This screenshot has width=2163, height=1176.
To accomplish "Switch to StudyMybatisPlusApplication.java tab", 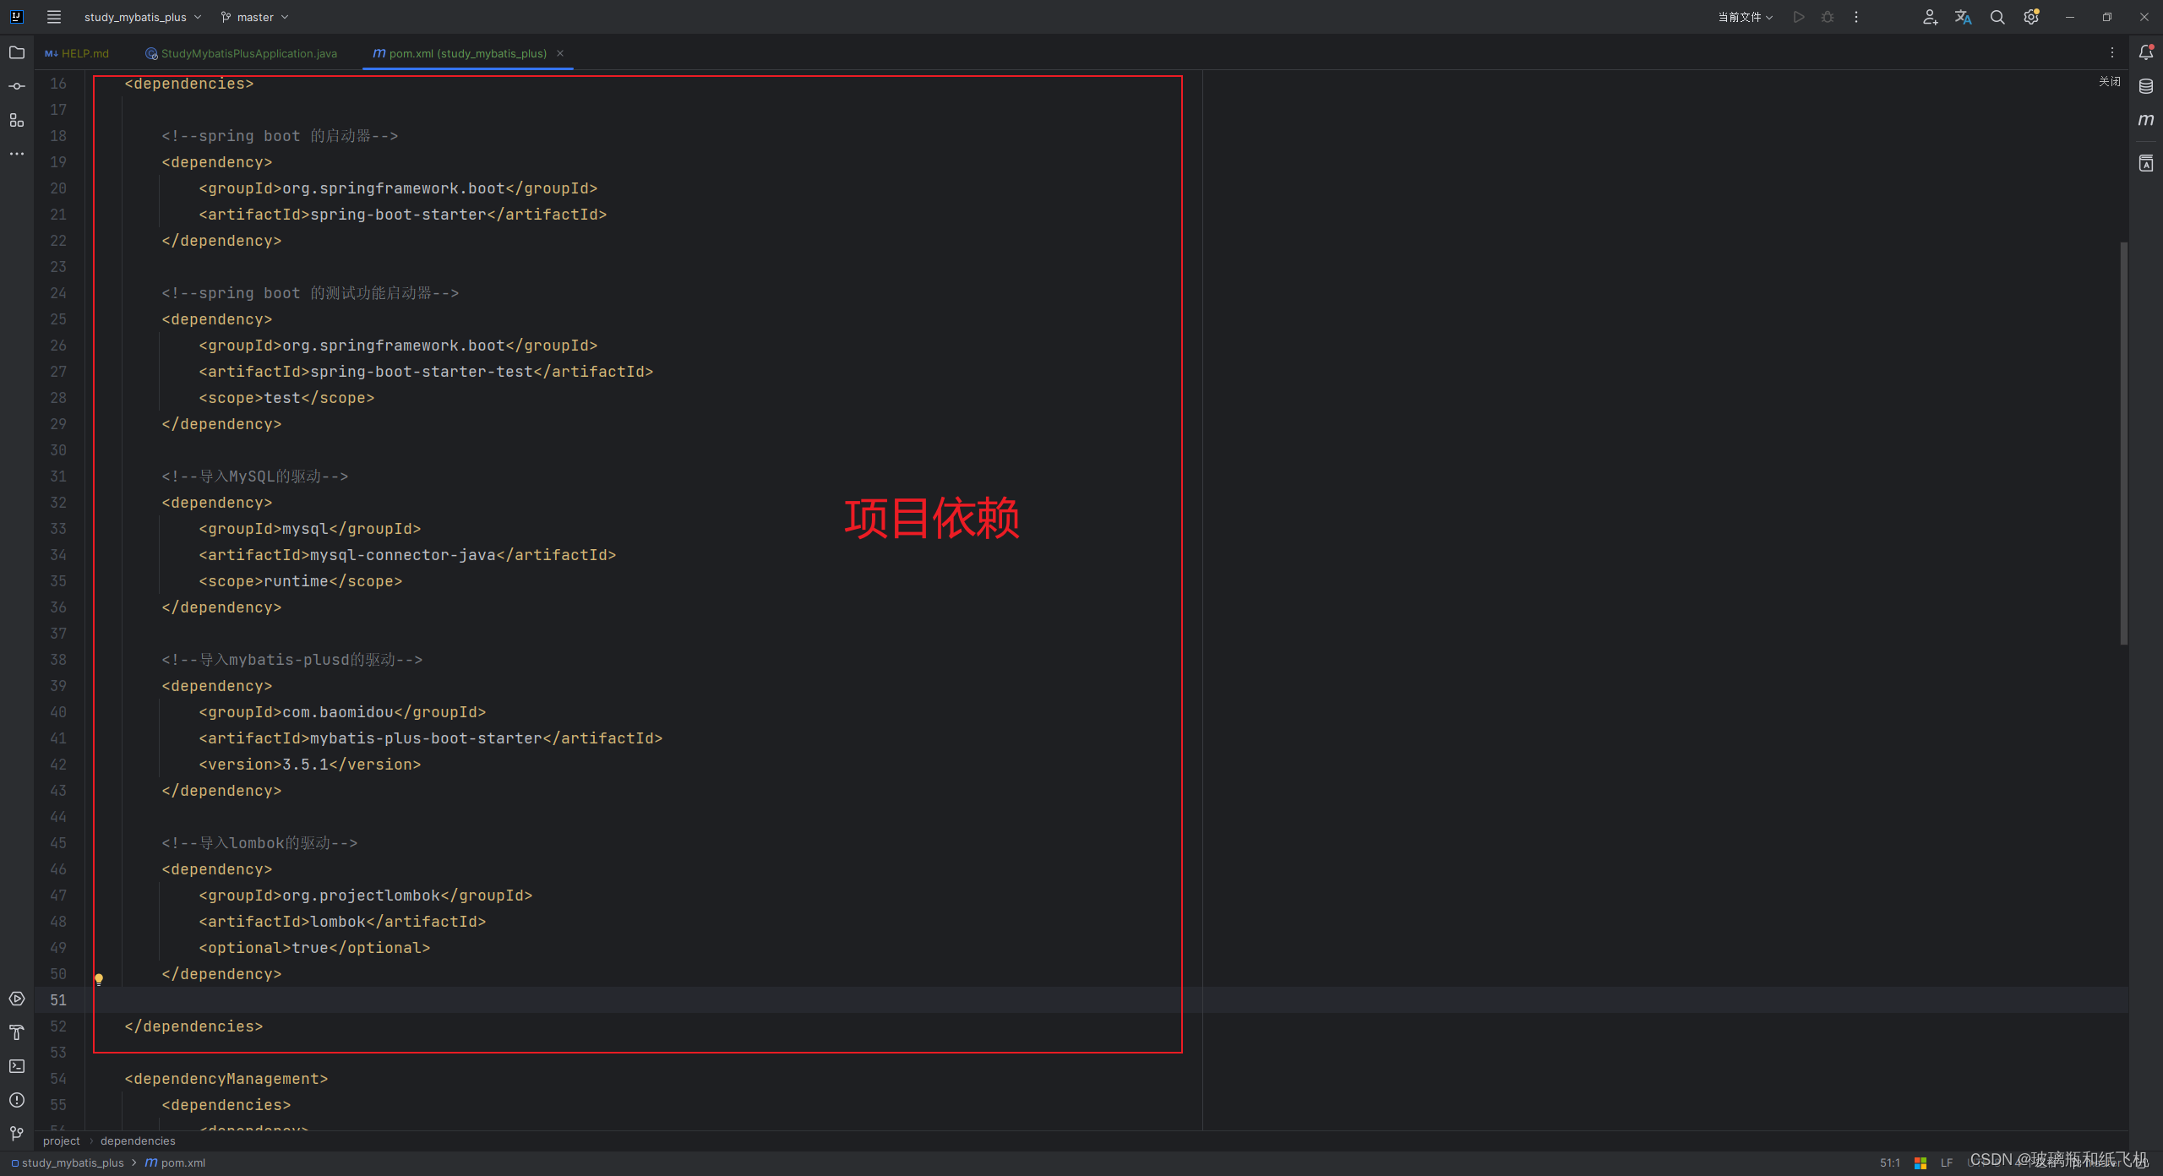I will click(241, 53).
